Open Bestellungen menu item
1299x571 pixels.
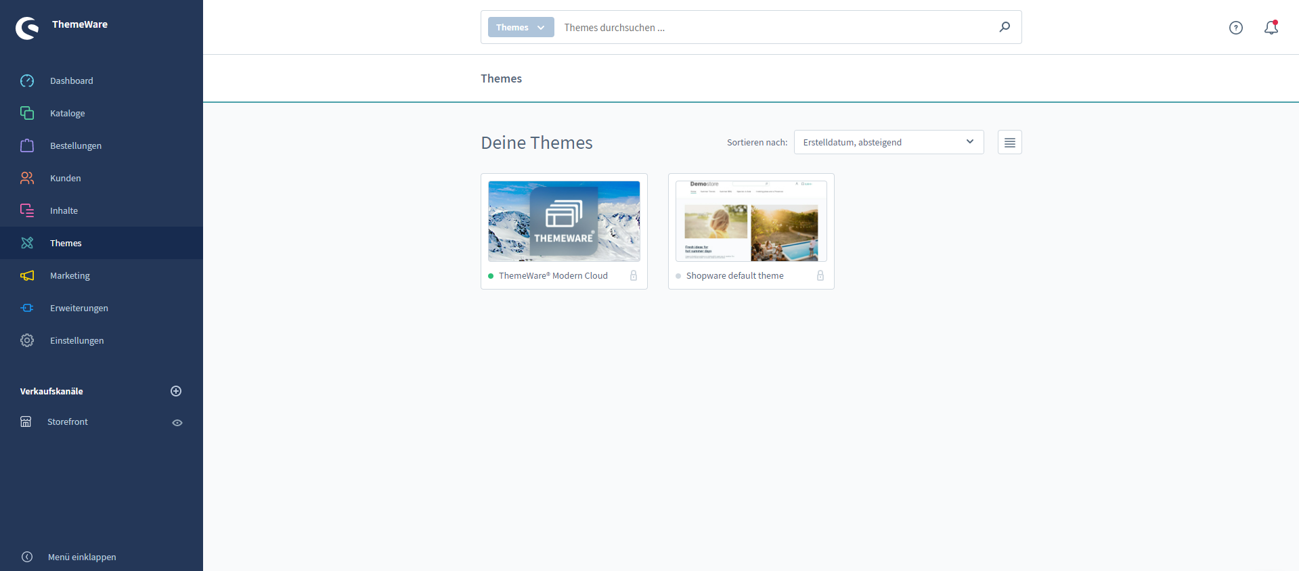point(102,145)
